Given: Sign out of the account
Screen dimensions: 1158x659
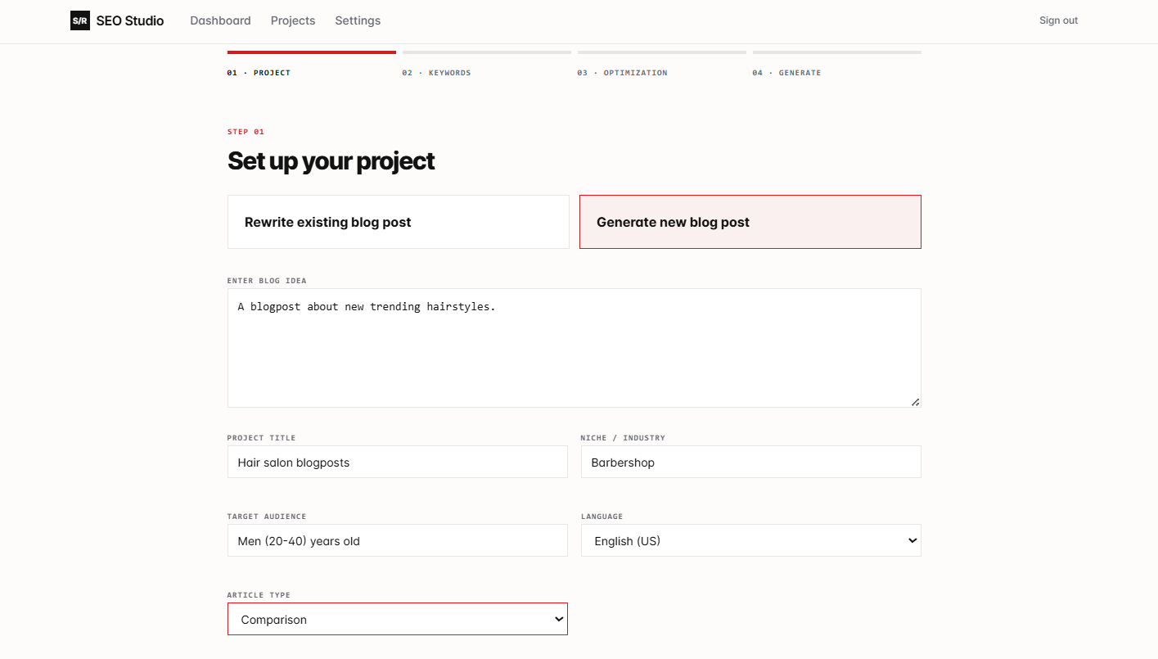Looking at the screenshot, I should pyautogui.click(x=1058, y=20).
